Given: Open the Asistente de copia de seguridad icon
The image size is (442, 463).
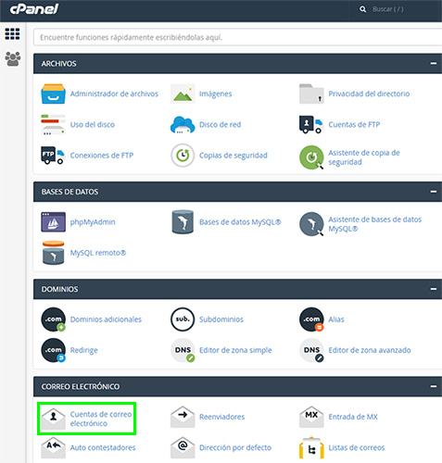Looking at the screenshot, I should click(311, 157).
